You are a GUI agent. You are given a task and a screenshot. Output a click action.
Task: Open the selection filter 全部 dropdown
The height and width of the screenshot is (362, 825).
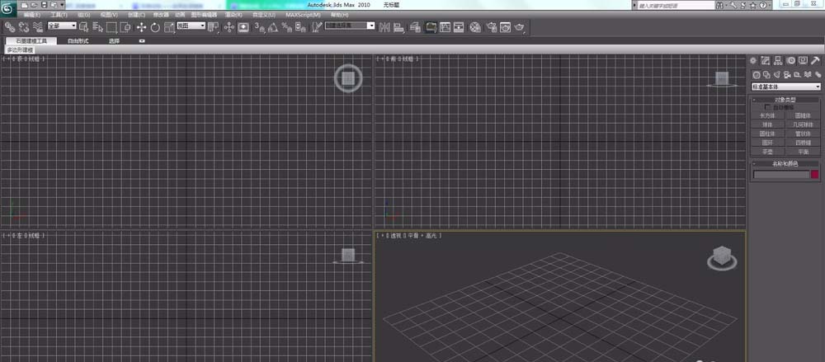[x=62, y=26]
